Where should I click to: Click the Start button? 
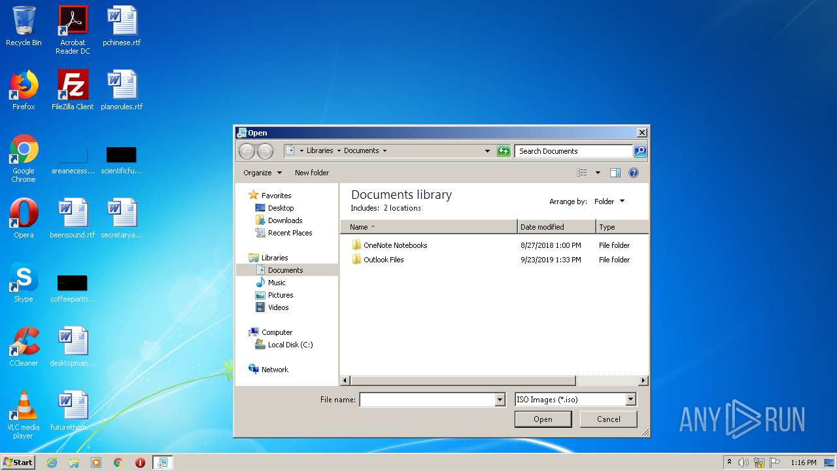(18, 462)
